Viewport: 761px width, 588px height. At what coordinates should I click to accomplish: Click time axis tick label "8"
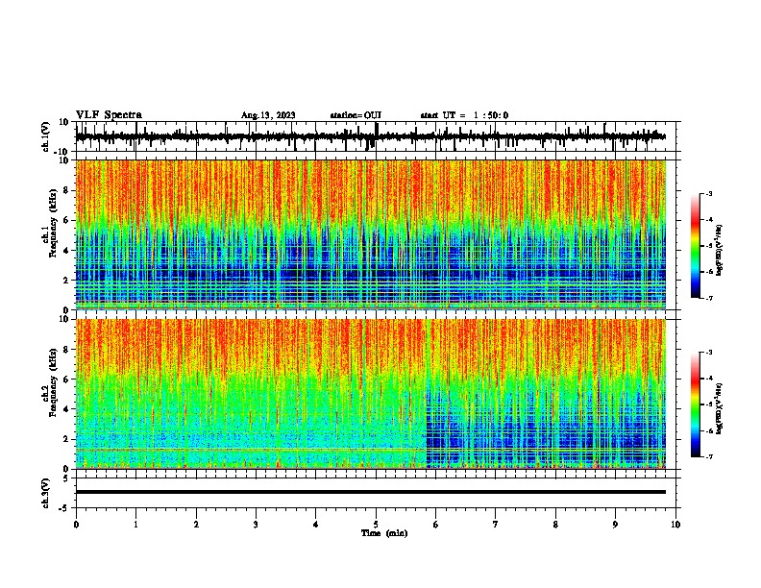point(555,525)
